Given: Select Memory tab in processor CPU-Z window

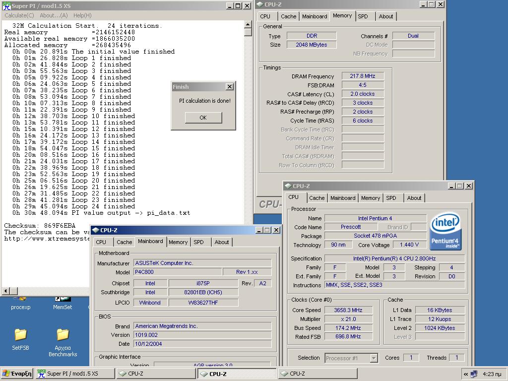Looking at the screenshot, I should (x=370, y=198).
